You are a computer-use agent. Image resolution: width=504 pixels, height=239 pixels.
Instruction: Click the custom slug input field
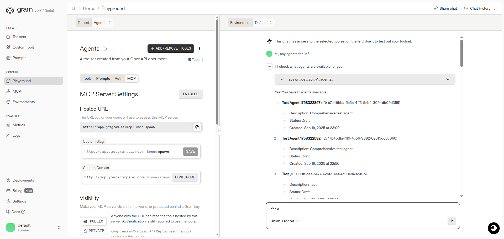163,152
